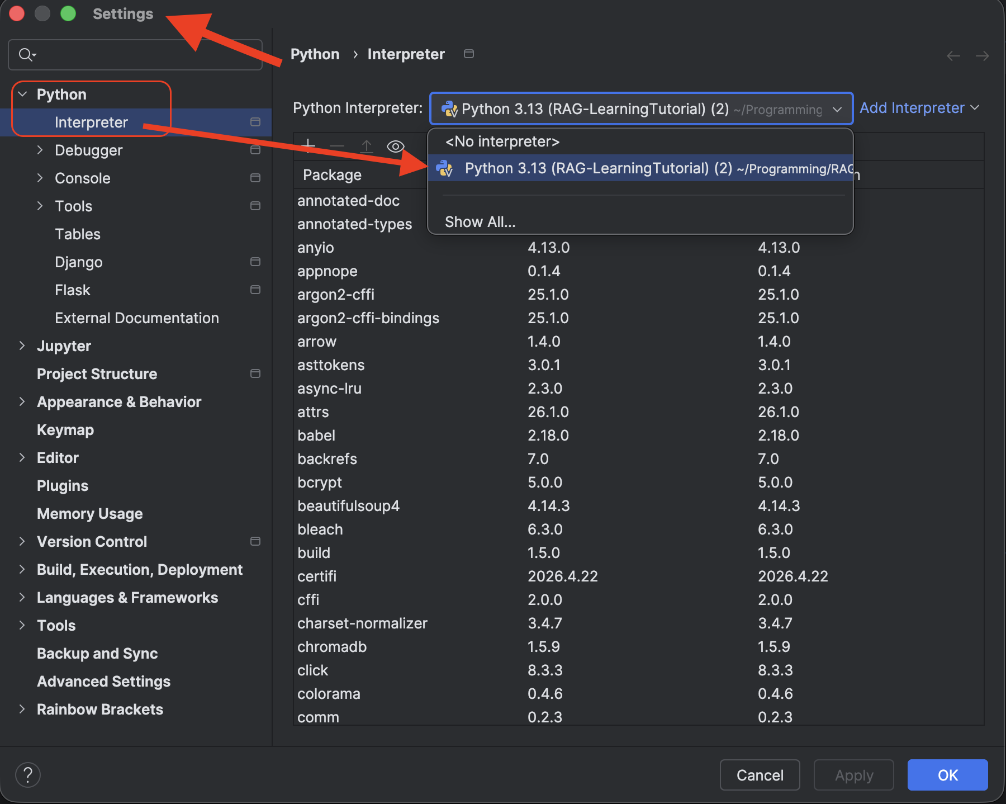Click the Python breadcrumb link
The width and height of the screenshot is (1006, 804).
[x=315, y=54]
